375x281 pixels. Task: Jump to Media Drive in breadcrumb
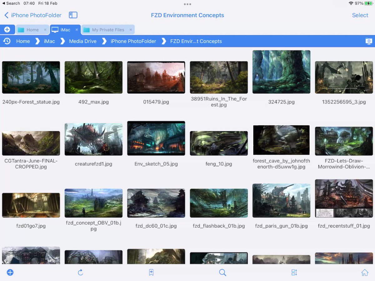click(83, 41)
